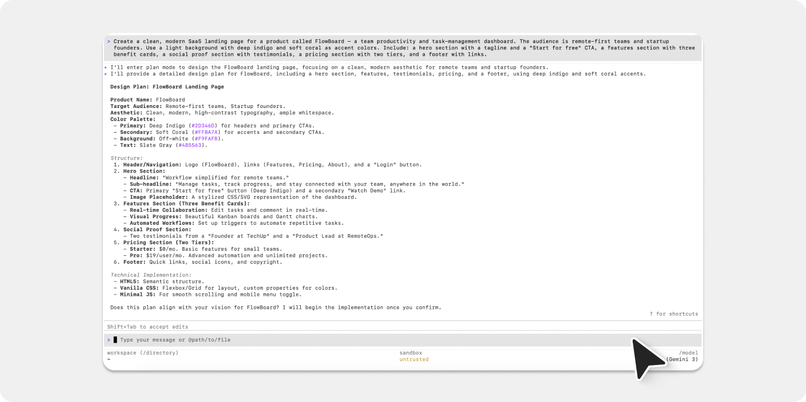
Task: Click the soft coral hex code #FF8A7A
Action: click(x=207, y=132)
